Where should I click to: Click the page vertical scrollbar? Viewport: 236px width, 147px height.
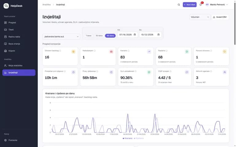[235, 24]
